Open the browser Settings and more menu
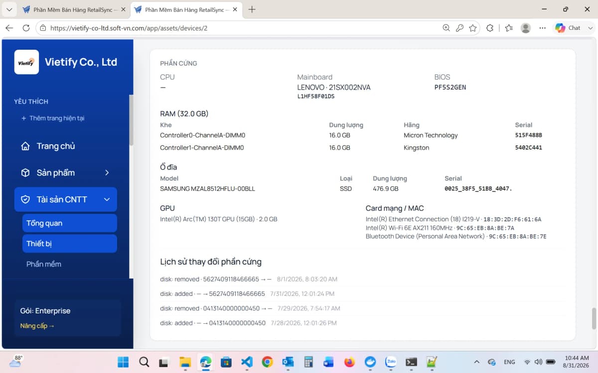 543,28
